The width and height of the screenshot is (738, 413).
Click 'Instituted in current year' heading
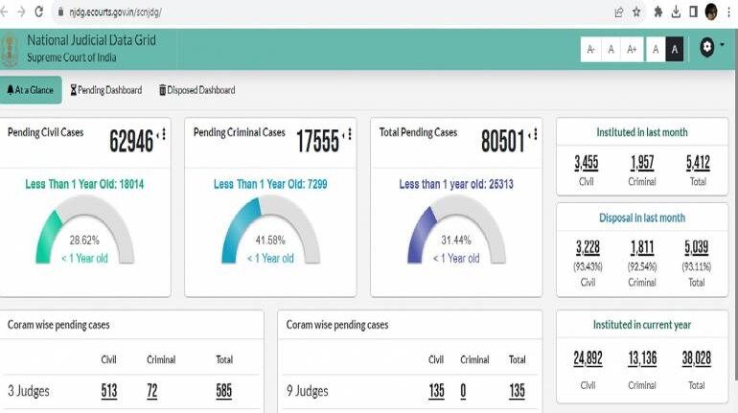(x=642, y=325)
